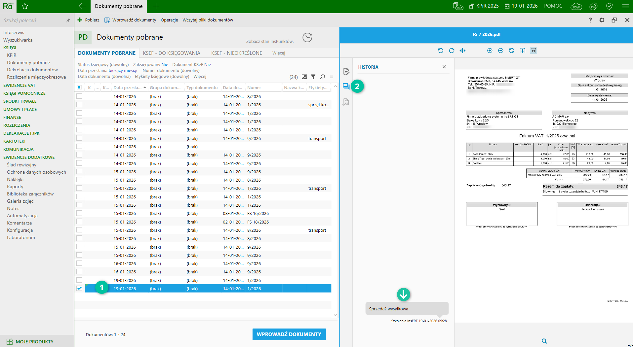Flip the PDF preview horizontally
Image resolution: width=633 pixels, height=347 pixels.
pos(462,51)
